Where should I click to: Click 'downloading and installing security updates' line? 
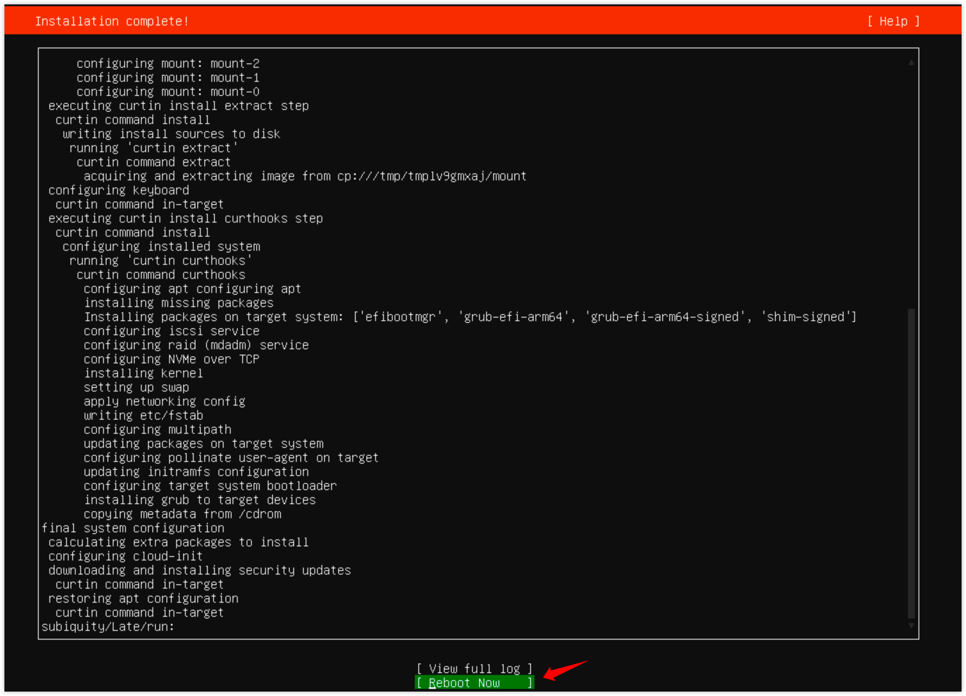(x=199, y=570)
